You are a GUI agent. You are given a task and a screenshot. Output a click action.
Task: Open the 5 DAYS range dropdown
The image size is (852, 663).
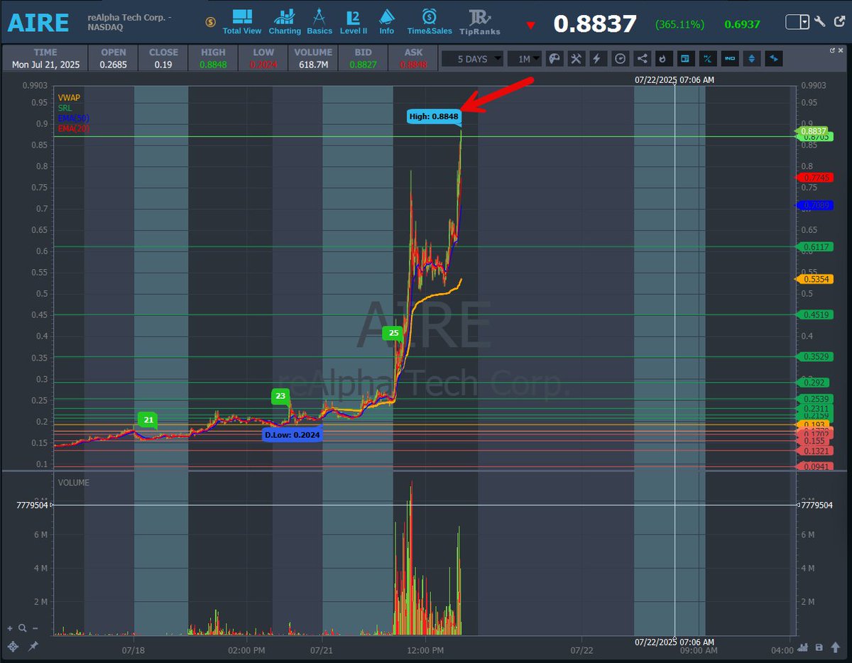(x=473, y=59)
